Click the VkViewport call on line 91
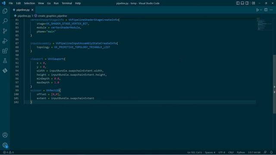This screenshot has width=276, height=155. pos(56,59)
